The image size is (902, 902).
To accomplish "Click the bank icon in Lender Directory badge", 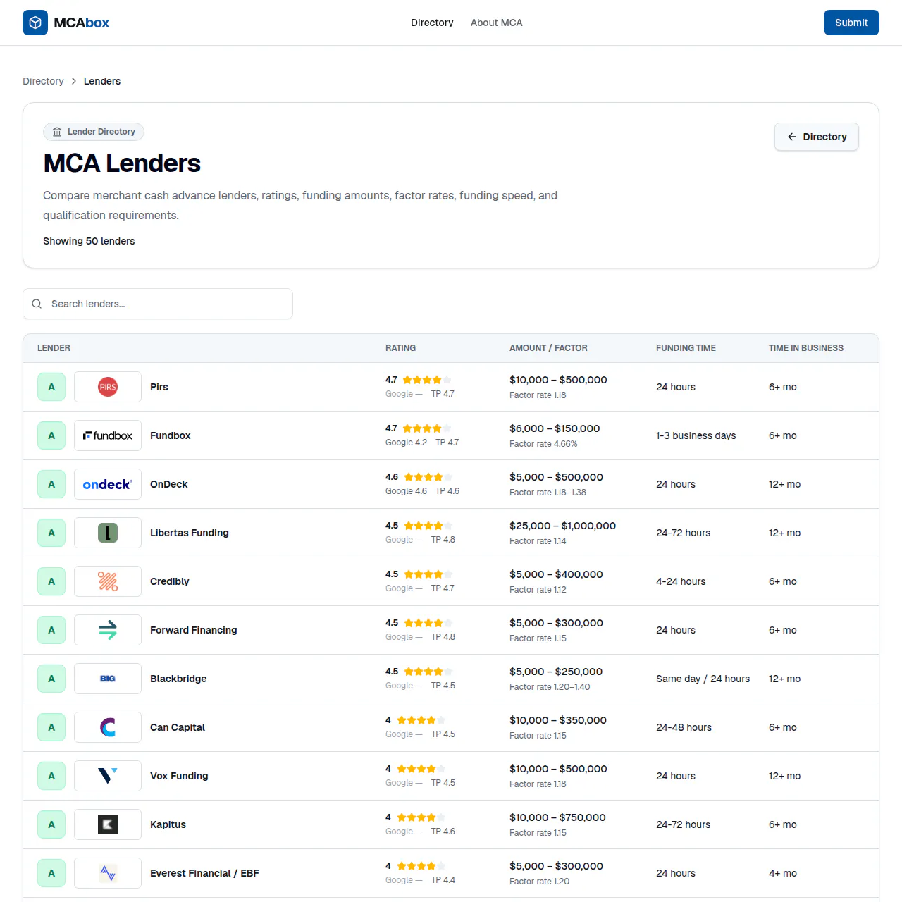I will click(x=57, y=132).
